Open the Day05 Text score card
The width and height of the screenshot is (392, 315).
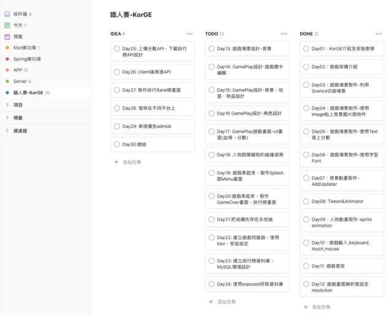click(x=342, y=134)
